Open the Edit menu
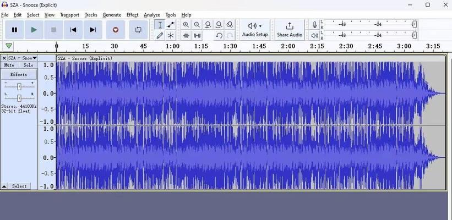Screen dimensions: 452x220 pyautogui.click(x=18, y=15)
